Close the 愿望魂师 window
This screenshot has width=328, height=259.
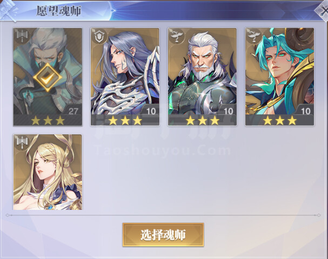click(323, 11)
